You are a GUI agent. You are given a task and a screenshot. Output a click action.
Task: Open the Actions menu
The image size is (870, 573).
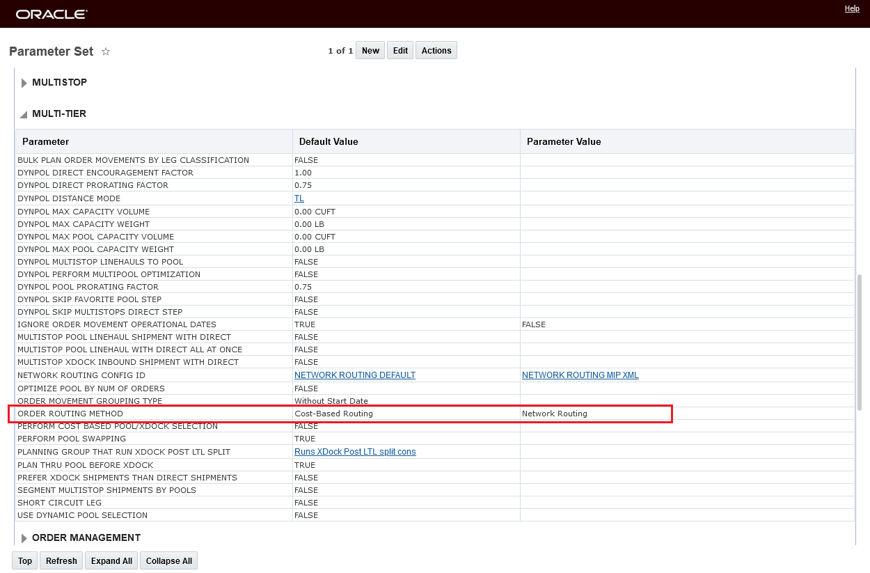[436, 50]
